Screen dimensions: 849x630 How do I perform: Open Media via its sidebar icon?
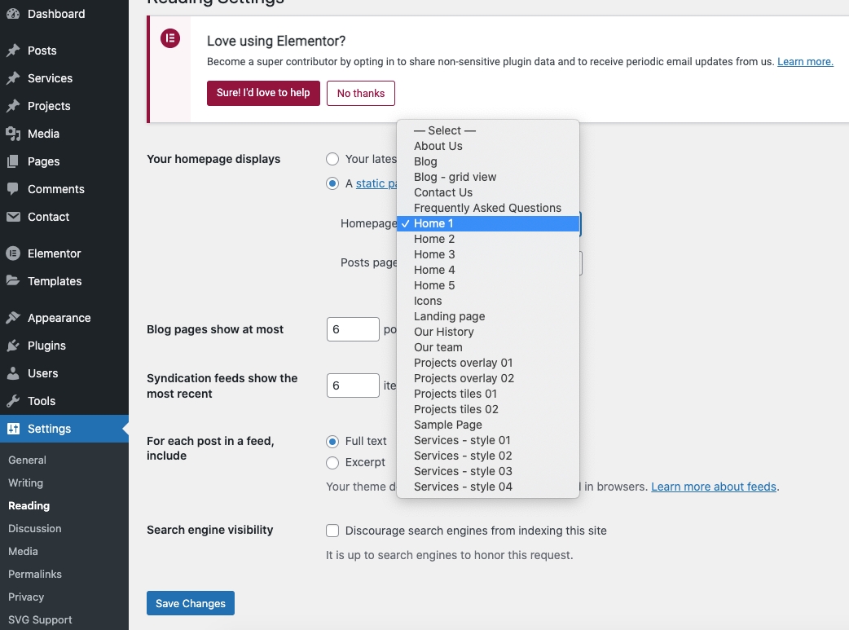click(13, 134)
